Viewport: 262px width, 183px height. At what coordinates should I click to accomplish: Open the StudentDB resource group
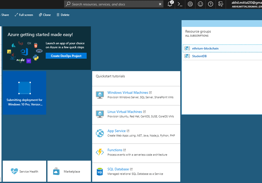pos(199,56)
